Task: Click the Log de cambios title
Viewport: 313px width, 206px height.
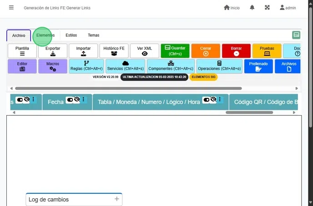Action: pyautogui.click(x=49, y=200)
